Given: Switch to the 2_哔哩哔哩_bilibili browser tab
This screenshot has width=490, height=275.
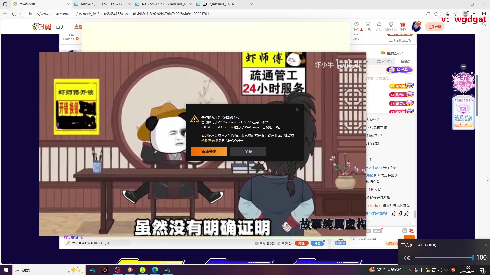Looking at the screenshot, I should pos(225,4).
